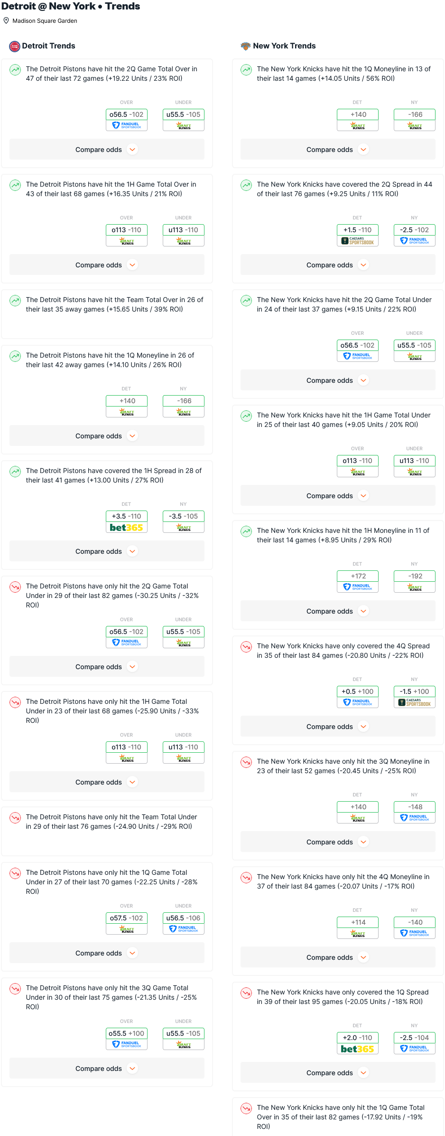Screen dimensions: 445x1136
Task: Click the Detroit Pistons team logo icon
Action: tap(14, 46)
